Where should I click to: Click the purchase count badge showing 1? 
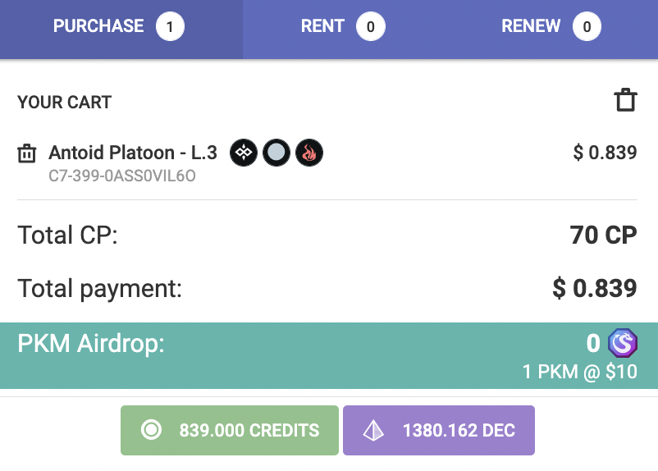coord(170,27)
